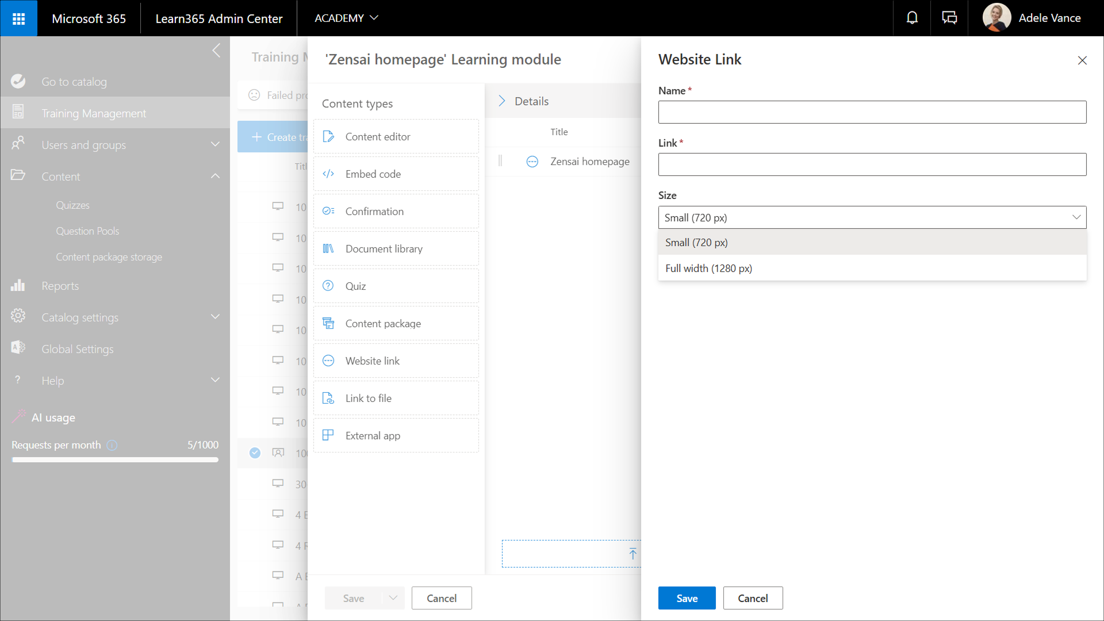Click the Content editor content type
1104x621 pixels.
coord(396,137)
